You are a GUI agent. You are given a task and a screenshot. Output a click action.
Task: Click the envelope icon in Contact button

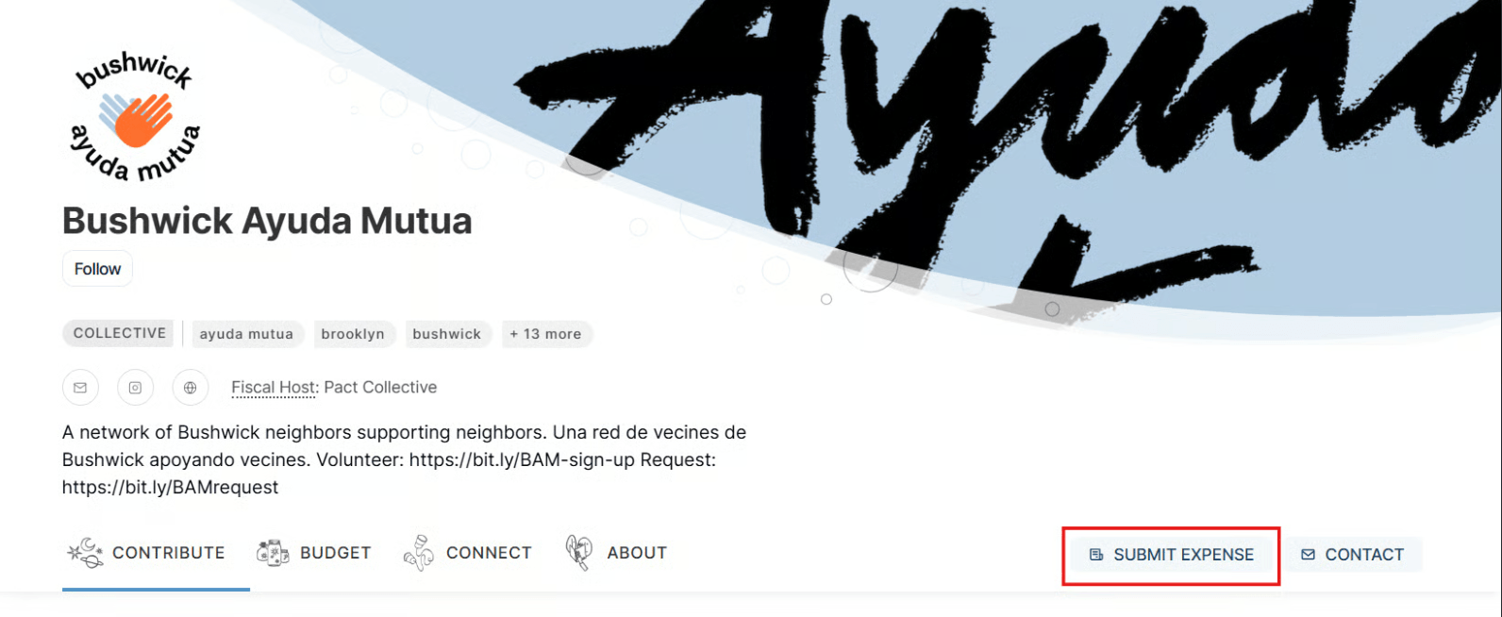pos(1308,555)
